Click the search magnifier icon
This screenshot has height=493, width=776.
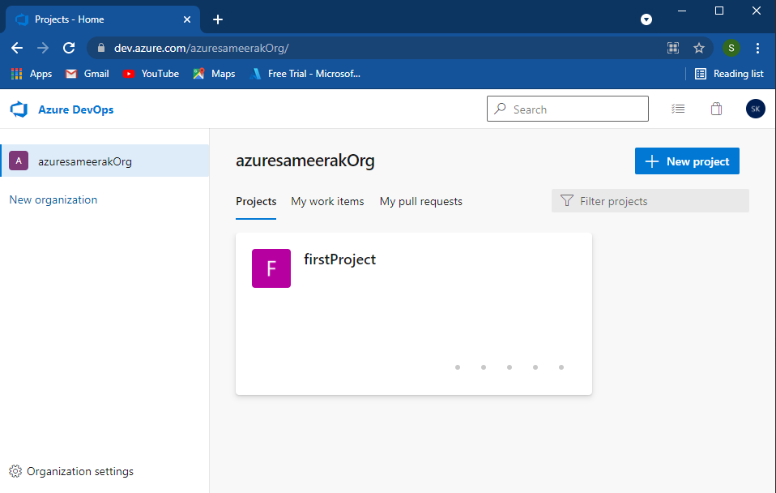tap(501, 109)
